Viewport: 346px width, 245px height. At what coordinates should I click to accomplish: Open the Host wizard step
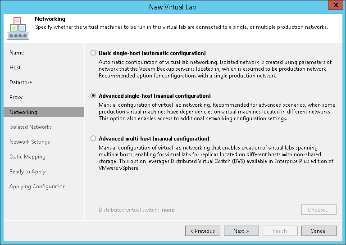(15, 68)
